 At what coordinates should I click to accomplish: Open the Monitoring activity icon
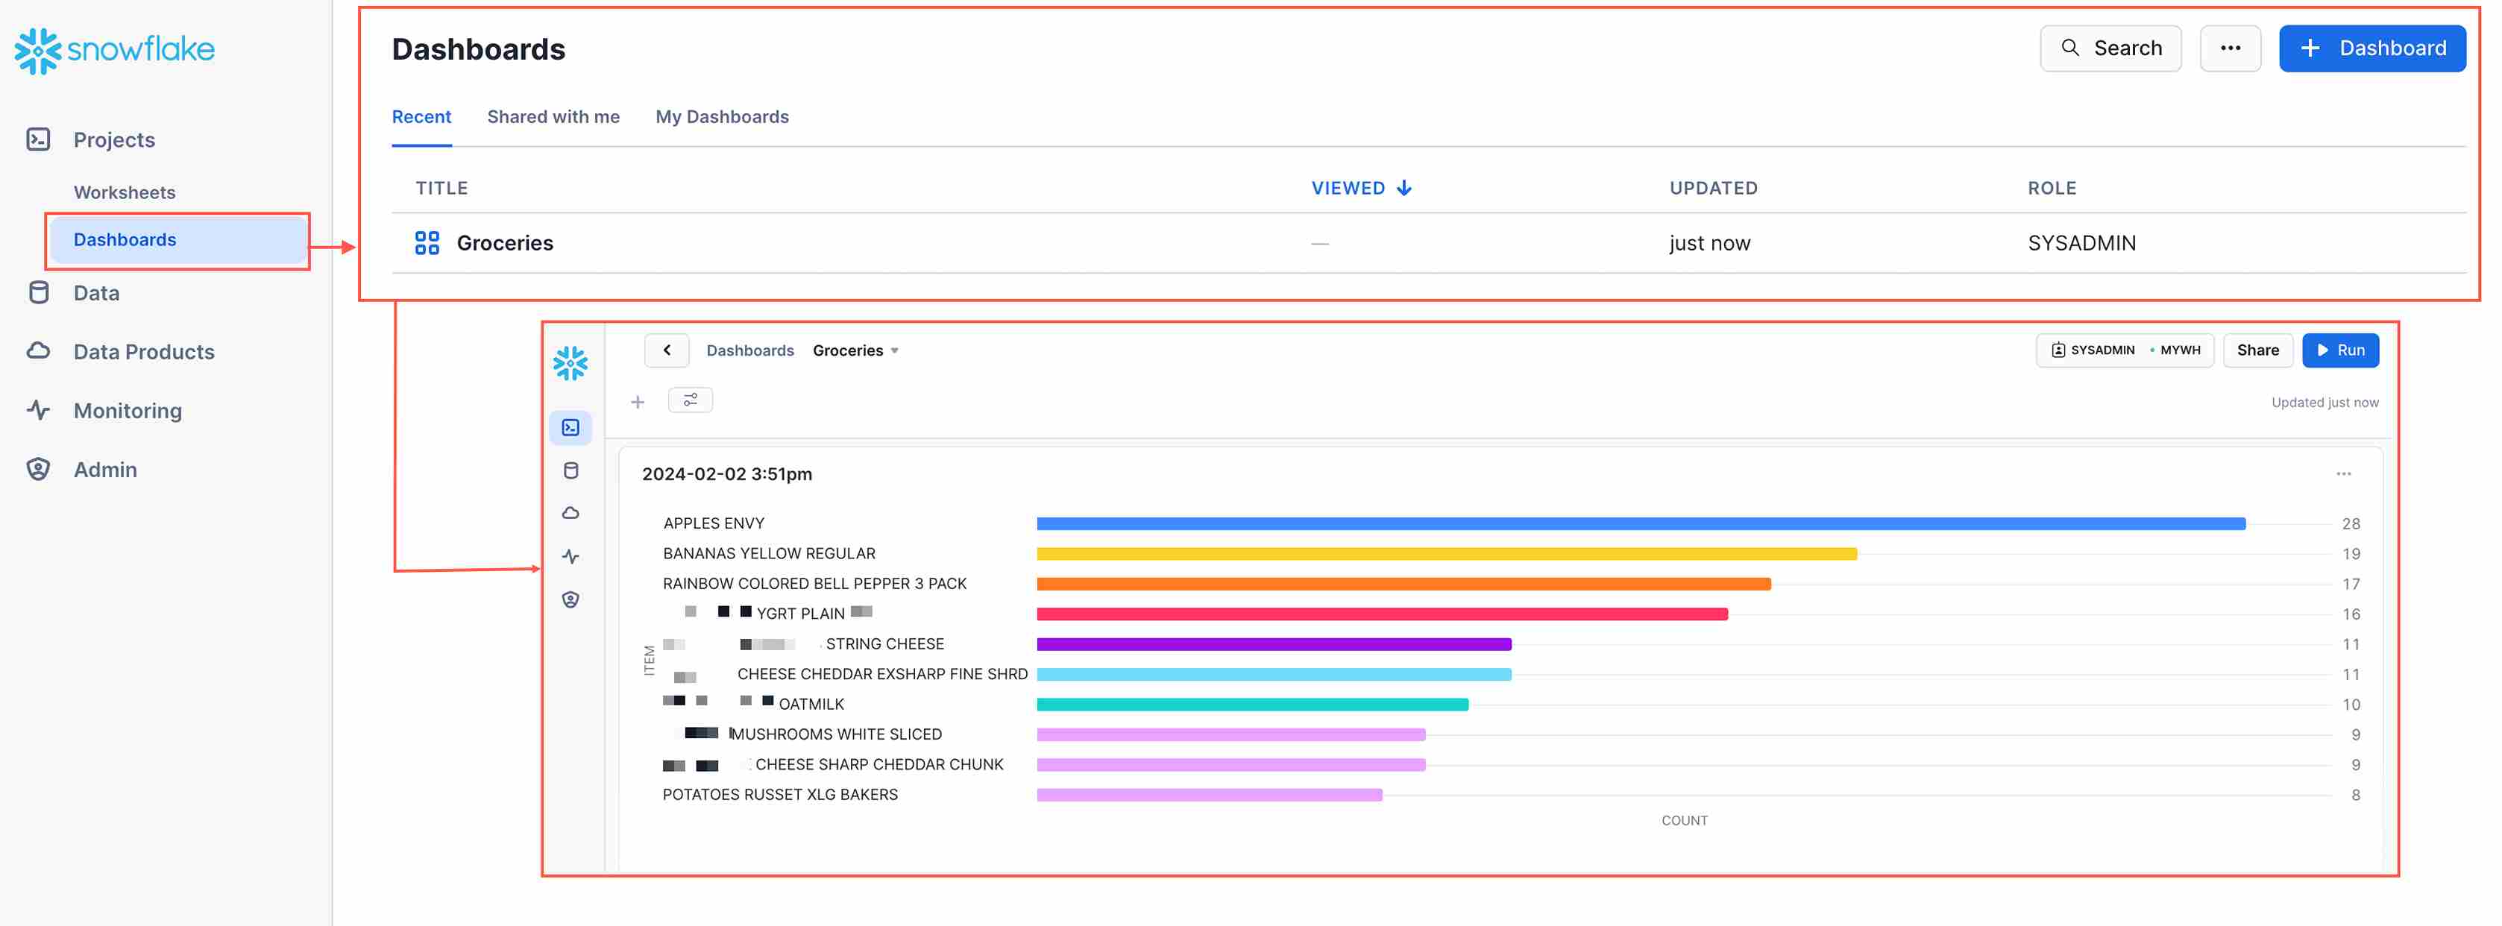[38, 411]
